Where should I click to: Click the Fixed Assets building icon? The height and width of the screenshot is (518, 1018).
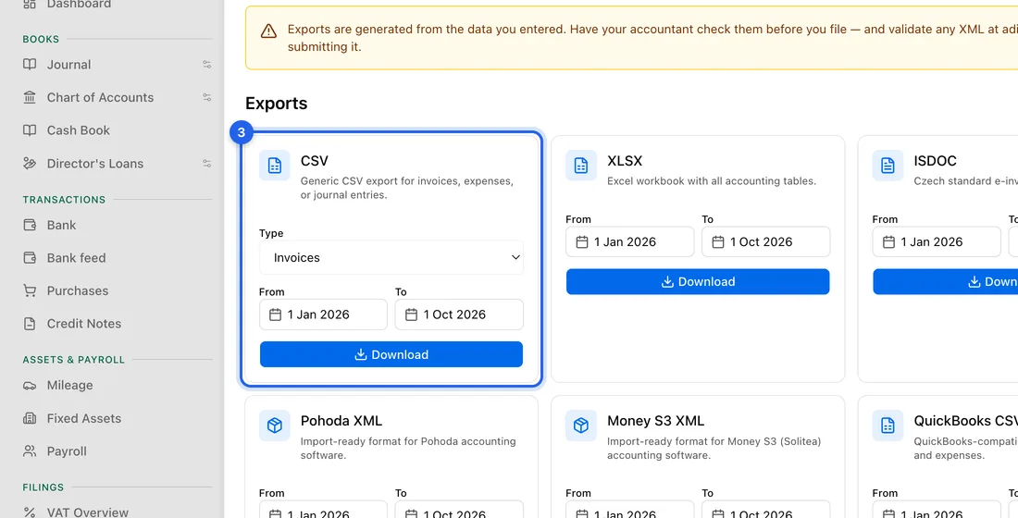[x=30, y=419]
